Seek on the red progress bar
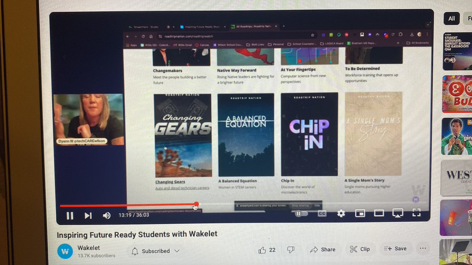This screenshot has height=265, width=472. tap(128, 205)
